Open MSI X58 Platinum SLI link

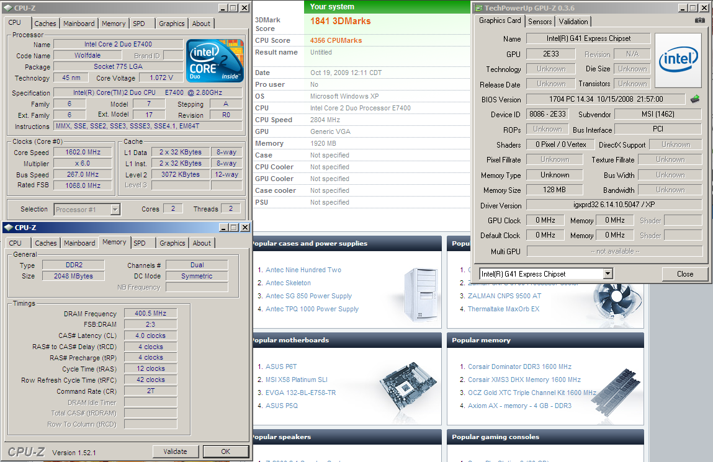297,380
